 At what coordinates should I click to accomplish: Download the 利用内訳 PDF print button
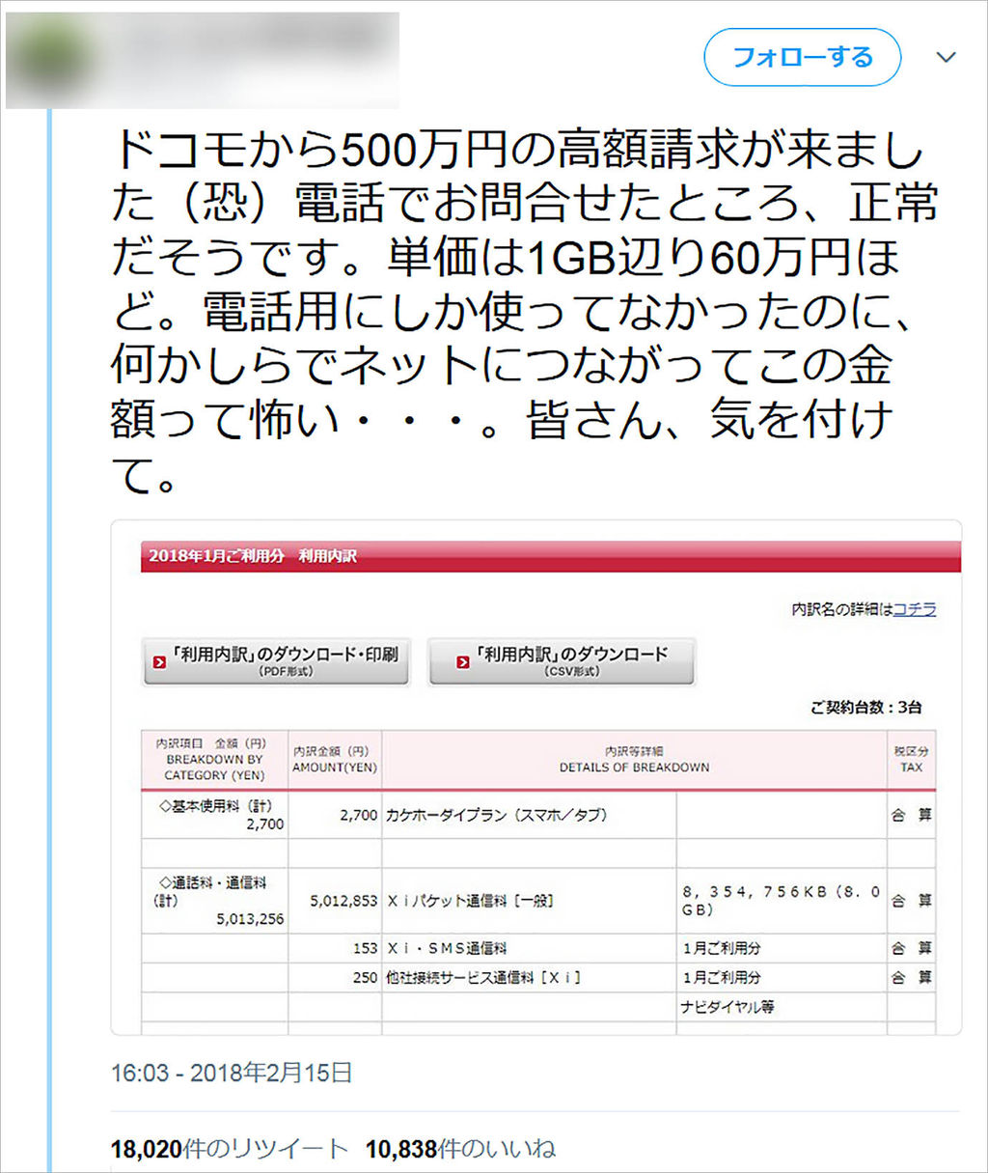(x=276, y=661)
